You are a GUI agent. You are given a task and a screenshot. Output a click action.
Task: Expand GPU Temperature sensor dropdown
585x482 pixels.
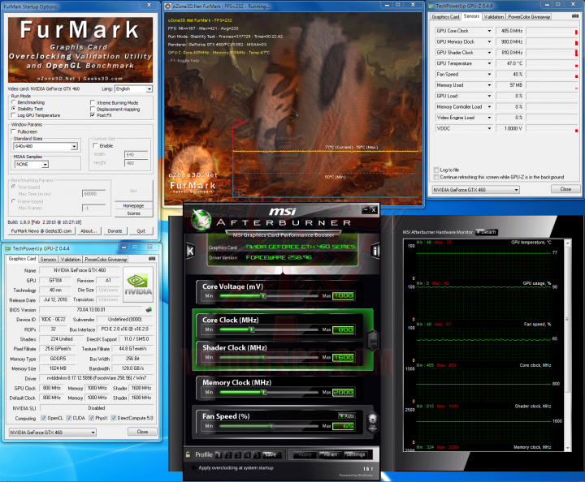pyautogui.click(x=489, y=63)
